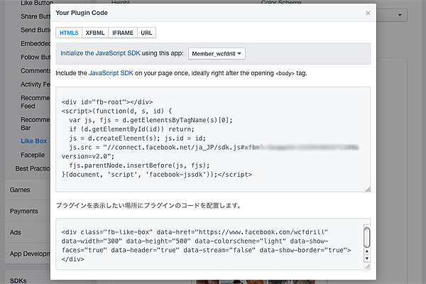Viewport: 426px width, 284px height.
Task: Open the Member_wcfdrill app dropdown
Action: pyautogui.click(x=217, y=53)
